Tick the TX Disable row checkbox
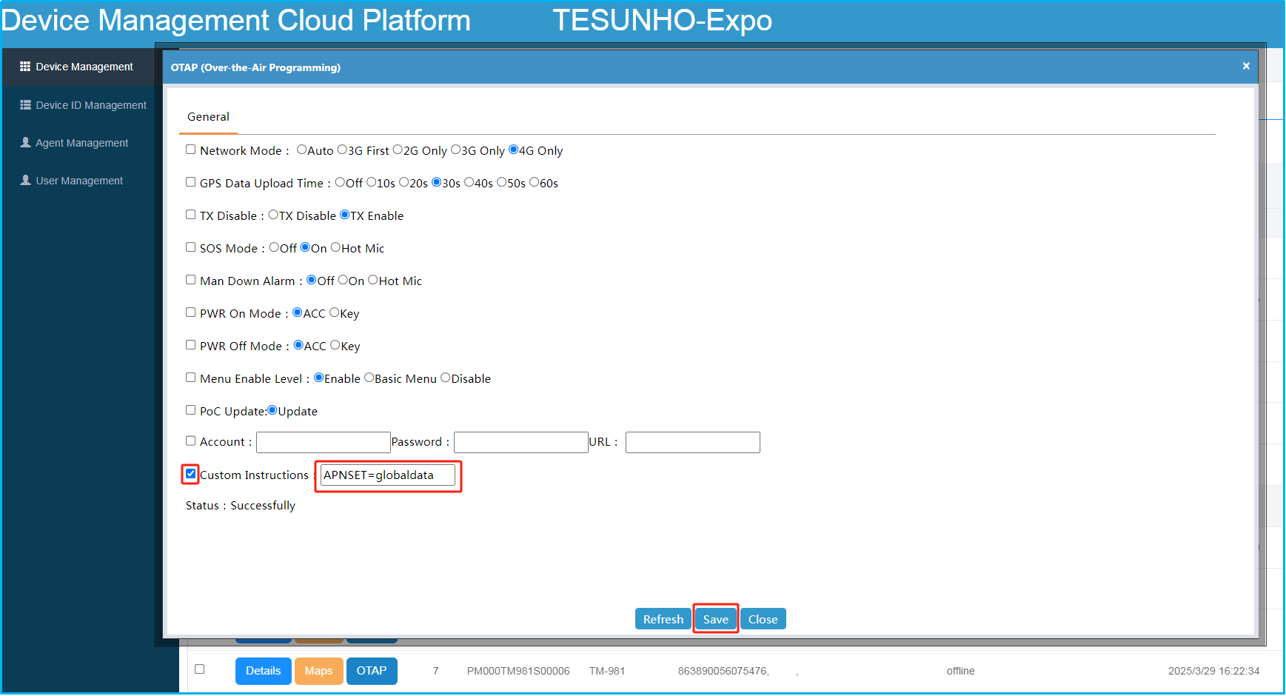The image size is (1286, 696). tap(190, 215)
